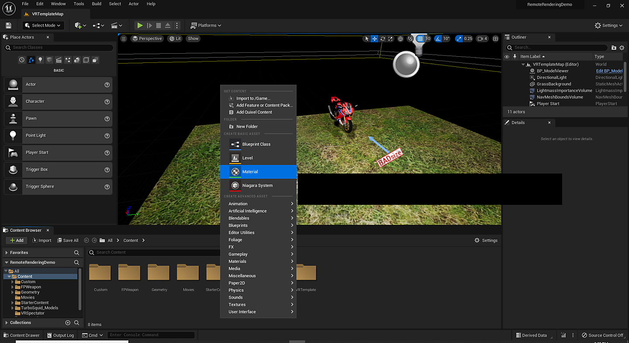The height and width of the screenshot is (343, 629).
Task: Toggle snap to grid in the viewport toolbar
Action: click(x=421, y=38)
